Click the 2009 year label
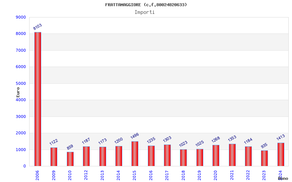292x182 pixels. click(x=54, y=175)
